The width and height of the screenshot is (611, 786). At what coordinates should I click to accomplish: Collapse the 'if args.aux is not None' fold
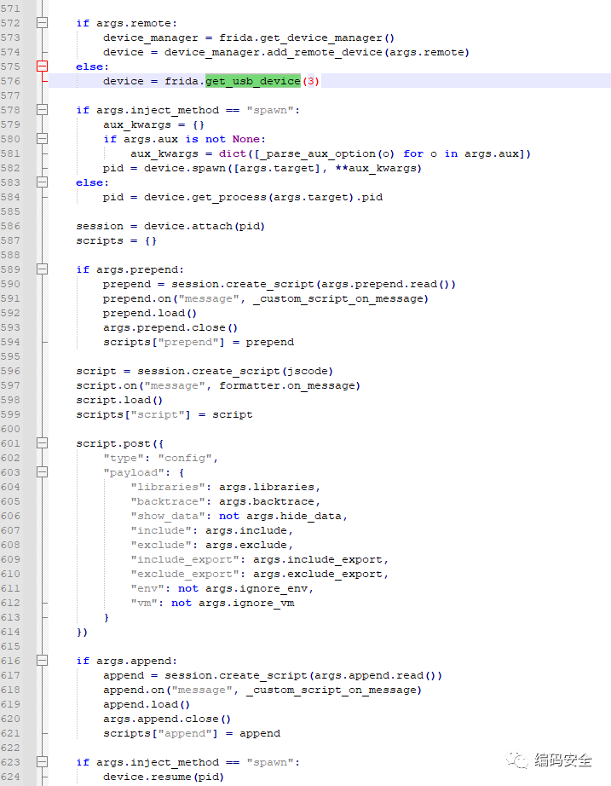(43, 139)
